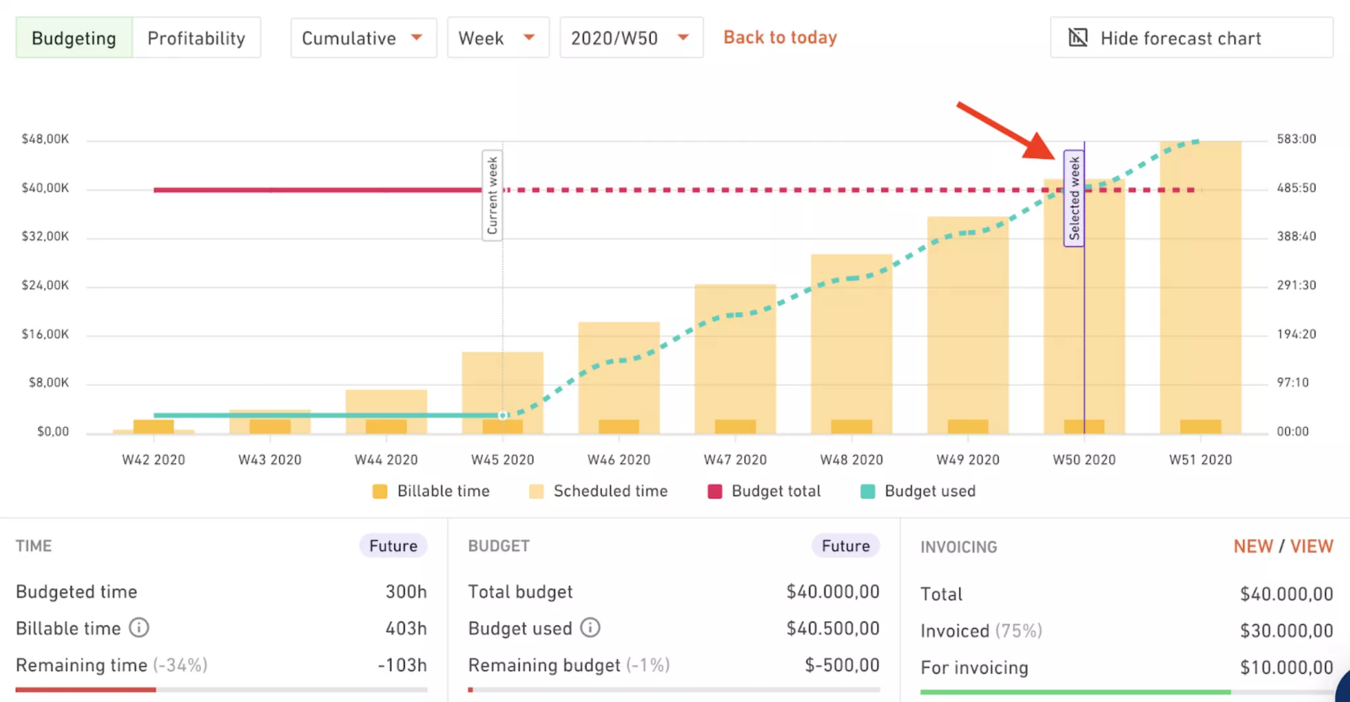Click the Billable time legend swatch
The height and width of the screenshot is (702, 1350).
point(380,491)
